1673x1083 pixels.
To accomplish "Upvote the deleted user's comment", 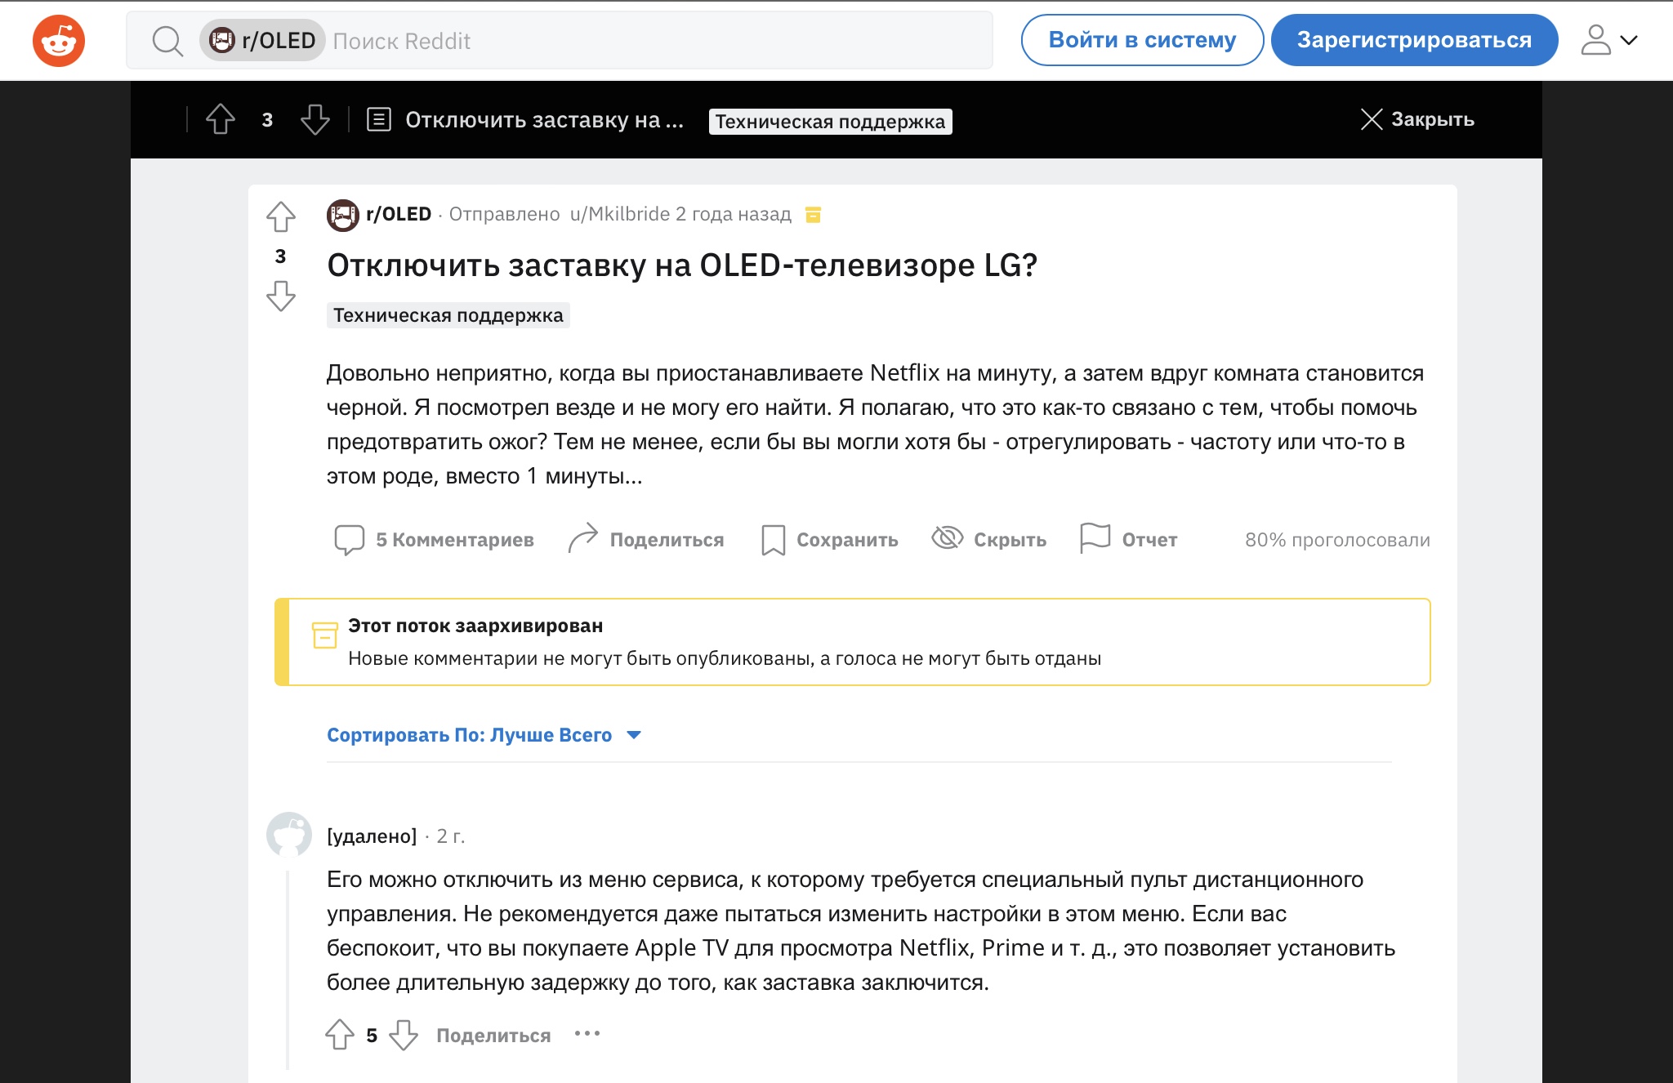I will point(340,1035).
